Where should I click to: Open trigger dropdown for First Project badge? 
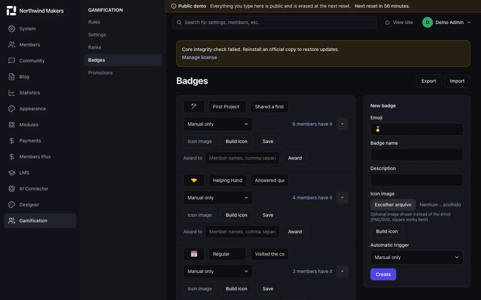coord(218,124)
